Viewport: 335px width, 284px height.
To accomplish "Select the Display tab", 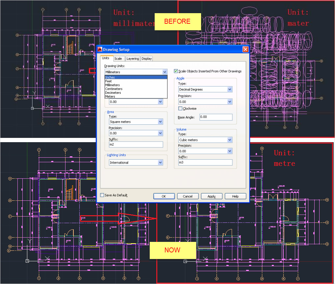I will [146, 59].
